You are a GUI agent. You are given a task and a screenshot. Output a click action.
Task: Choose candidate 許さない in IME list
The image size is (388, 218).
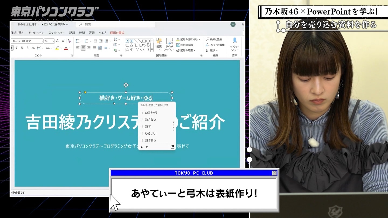coord(157,120)
